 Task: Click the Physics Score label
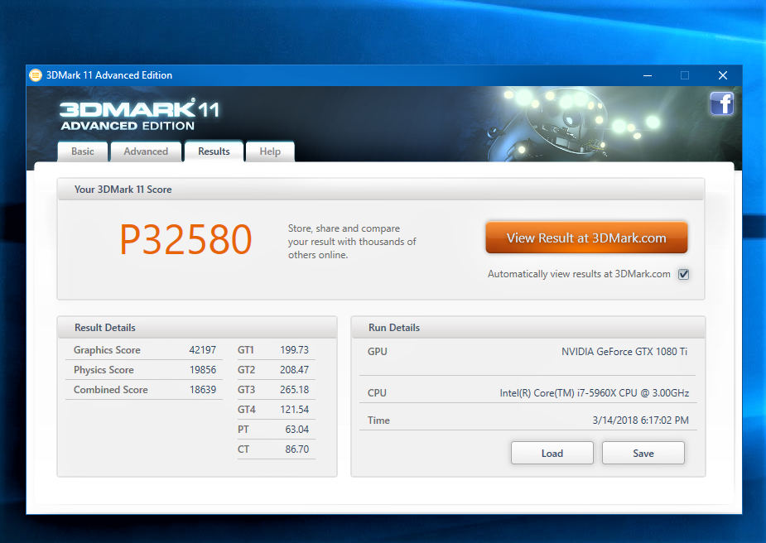pos(104,370)
